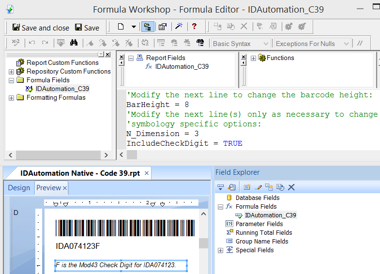
Task: Click the formula editor horizontal scroll left arrow
Action: (122, 154)
